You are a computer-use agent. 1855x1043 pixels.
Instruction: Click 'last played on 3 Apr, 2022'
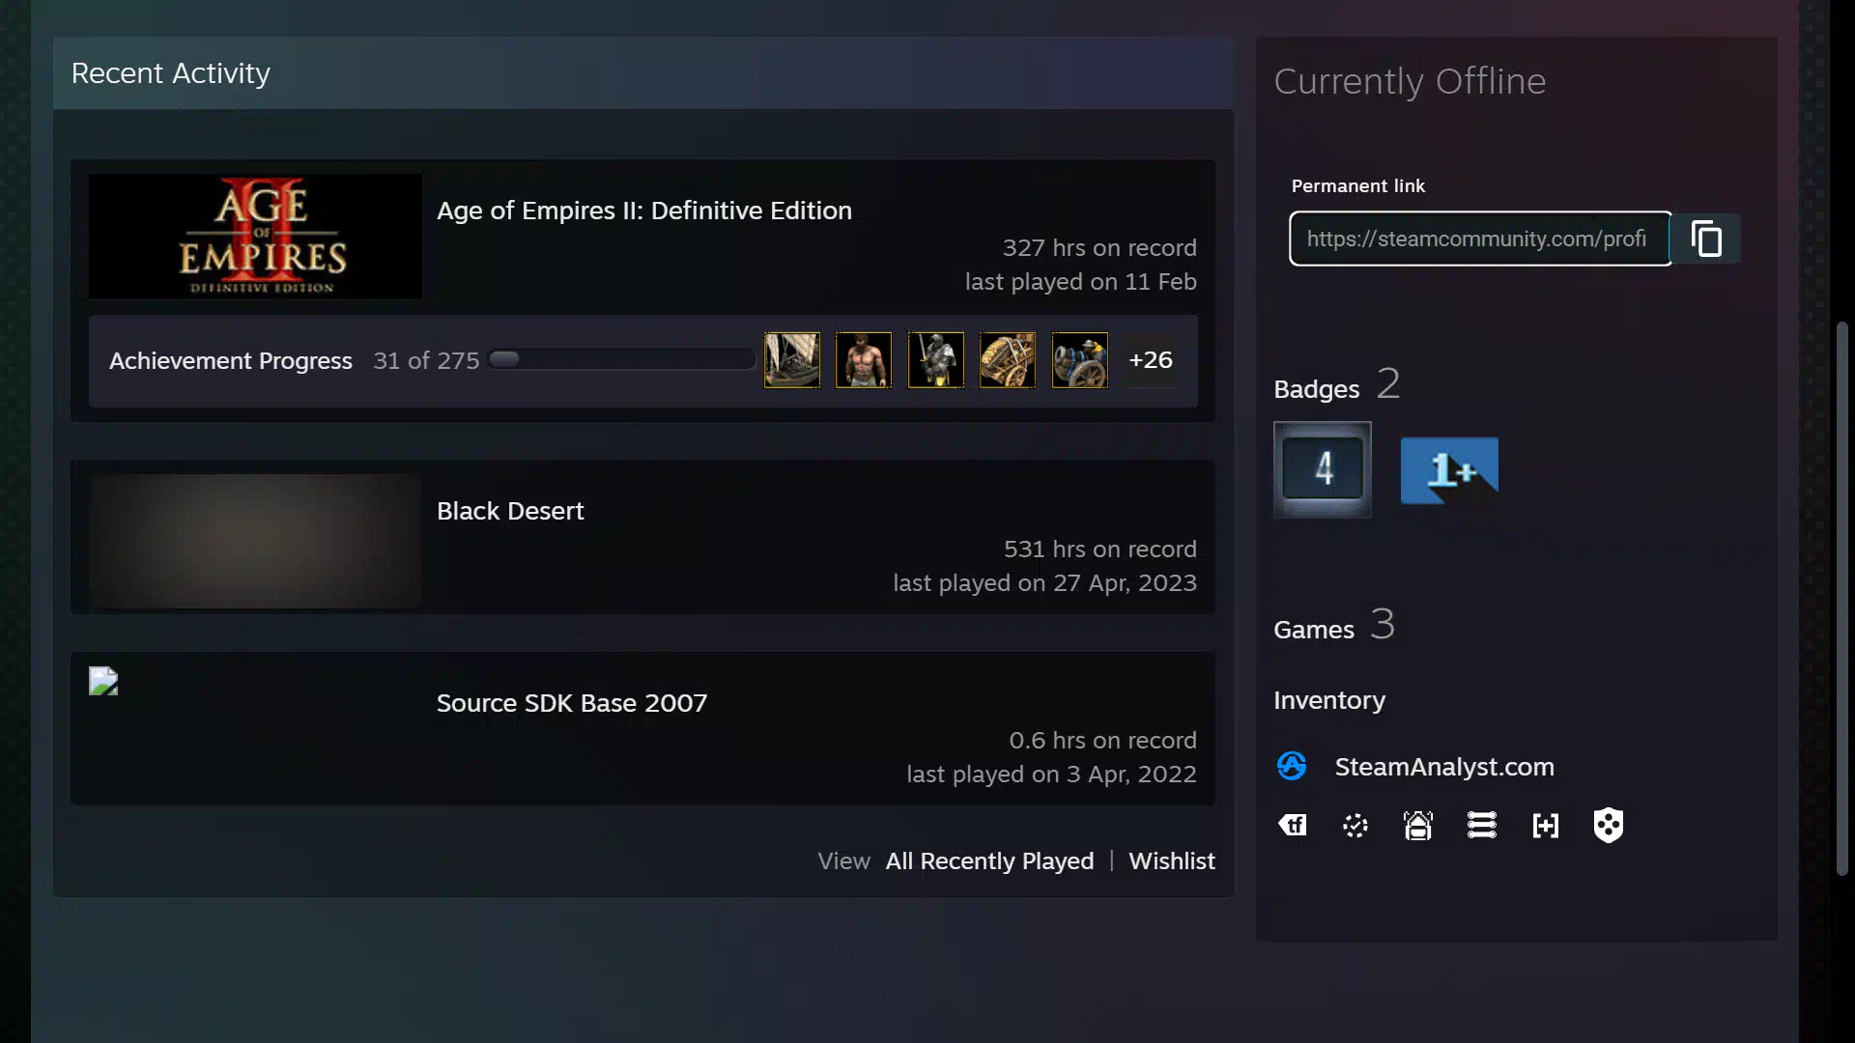pos(1052,775)
